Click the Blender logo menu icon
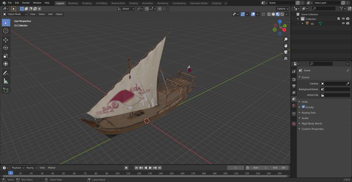 (4, 3)
